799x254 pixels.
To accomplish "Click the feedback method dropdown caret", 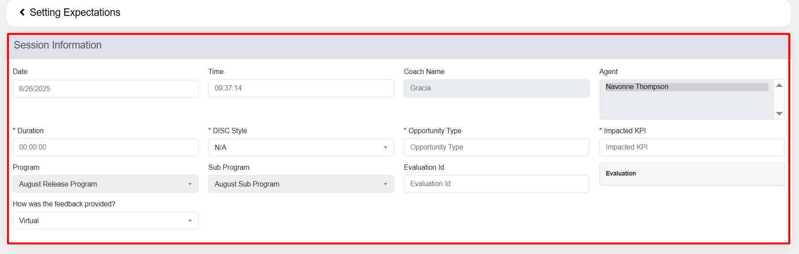I will [x=190, y=220].
